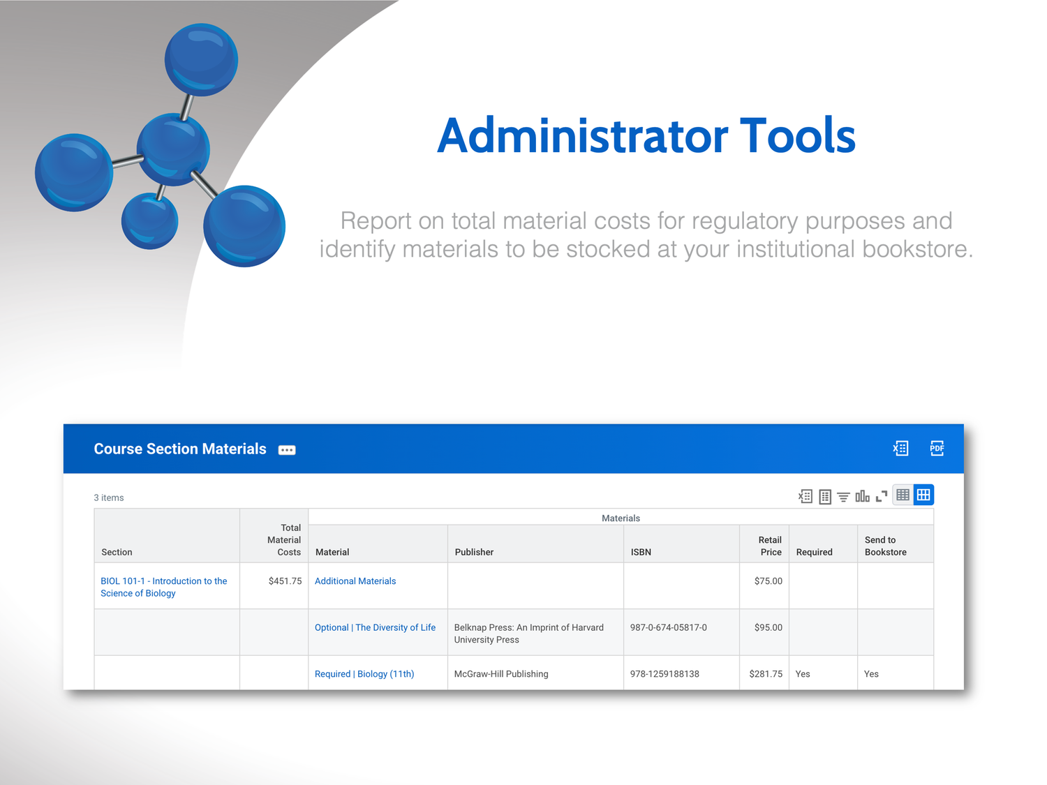Expand the table to fullscreen view
Image resolution: width=1047 pixels, height=785 pixels.
tap(881, 495)
